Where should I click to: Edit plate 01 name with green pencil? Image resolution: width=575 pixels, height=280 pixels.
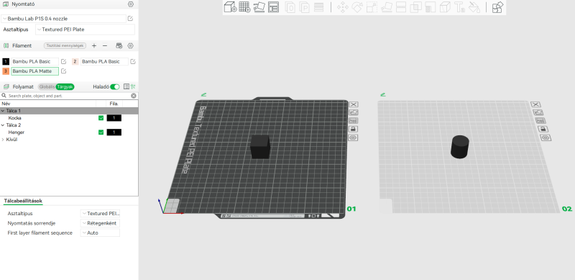tap(204, 94)
